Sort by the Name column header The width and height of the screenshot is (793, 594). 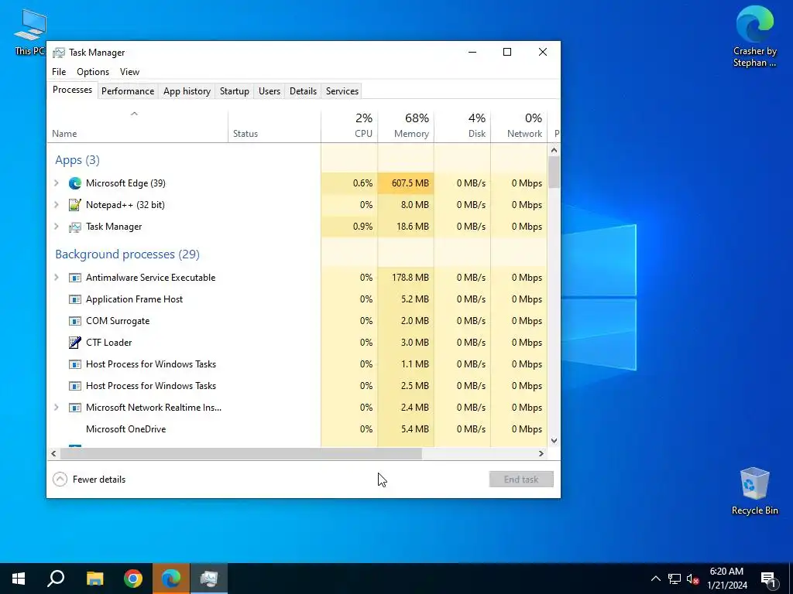(x=137, y=126)
